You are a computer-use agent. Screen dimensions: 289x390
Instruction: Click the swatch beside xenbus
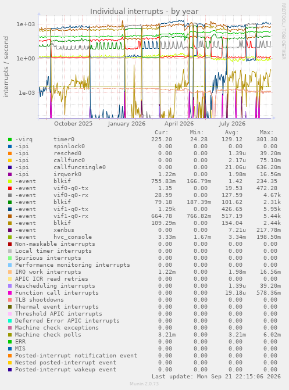coord(10,230)
